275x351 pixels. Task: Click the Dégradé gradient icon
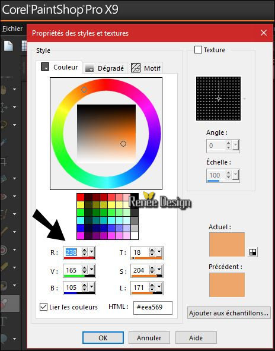pyautogui.click(x=89, y=68)
